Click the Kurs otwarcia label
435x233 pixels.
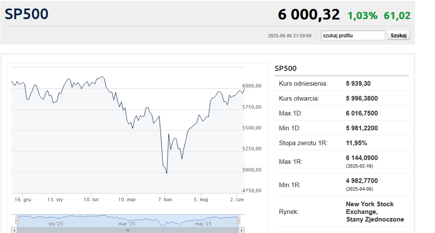pyautogui.click(x=299, y=99)
